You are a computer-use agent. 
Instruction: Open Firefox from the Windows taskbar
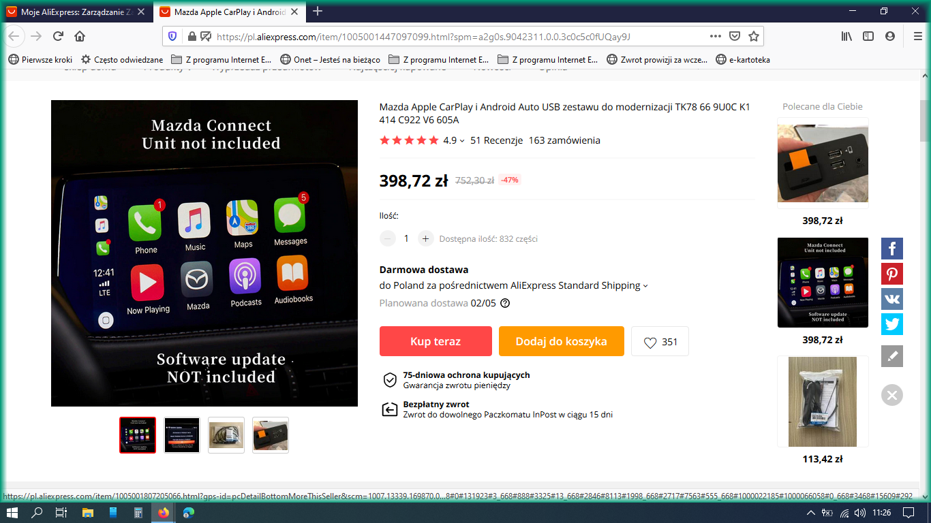pyautogui.click(x=163, y=513)
